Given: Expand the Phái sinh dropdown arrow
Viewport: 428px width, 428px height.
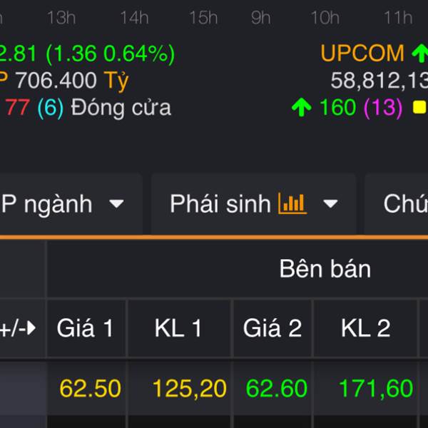Looking at the screenshot, I should tap(330, 203).
